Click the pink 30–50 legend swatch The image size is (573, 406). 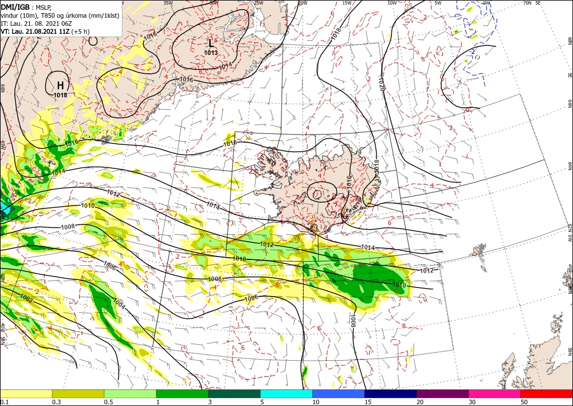495,393
